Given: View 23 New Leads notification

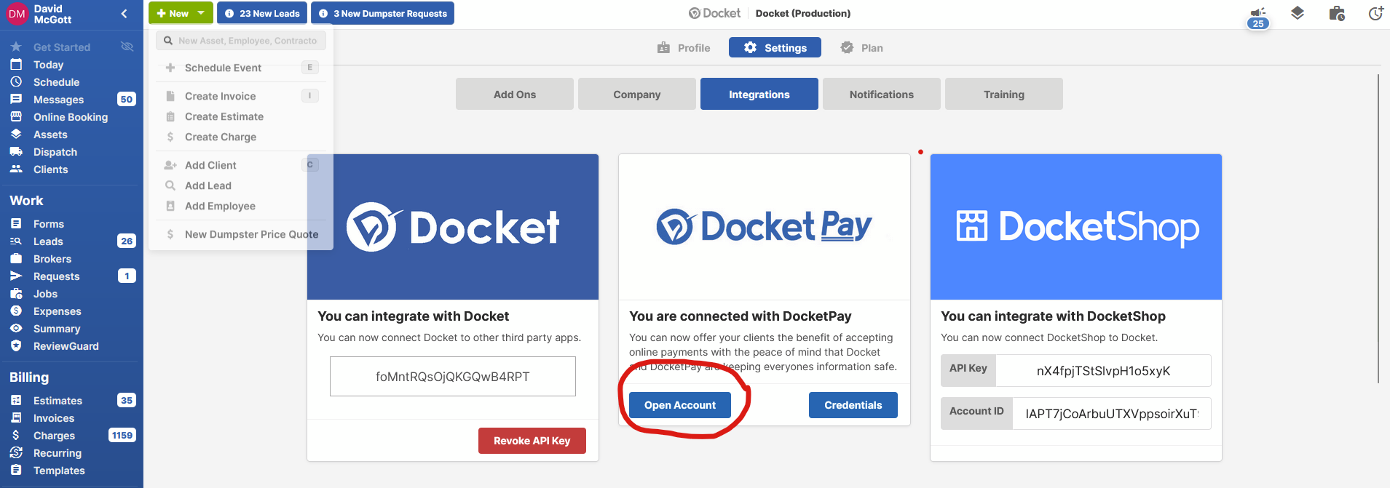Looking at the screenshot, I should coord(262,13).
